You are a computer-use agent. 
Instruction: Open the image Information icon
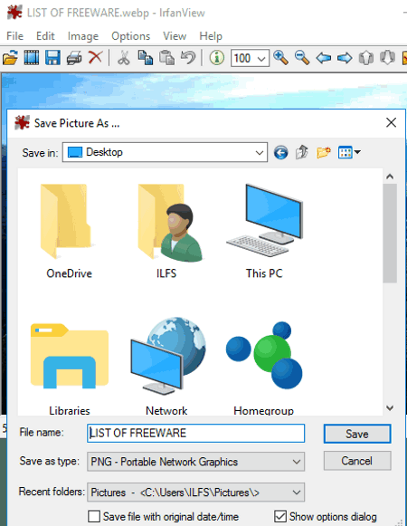tap(217, 58)
